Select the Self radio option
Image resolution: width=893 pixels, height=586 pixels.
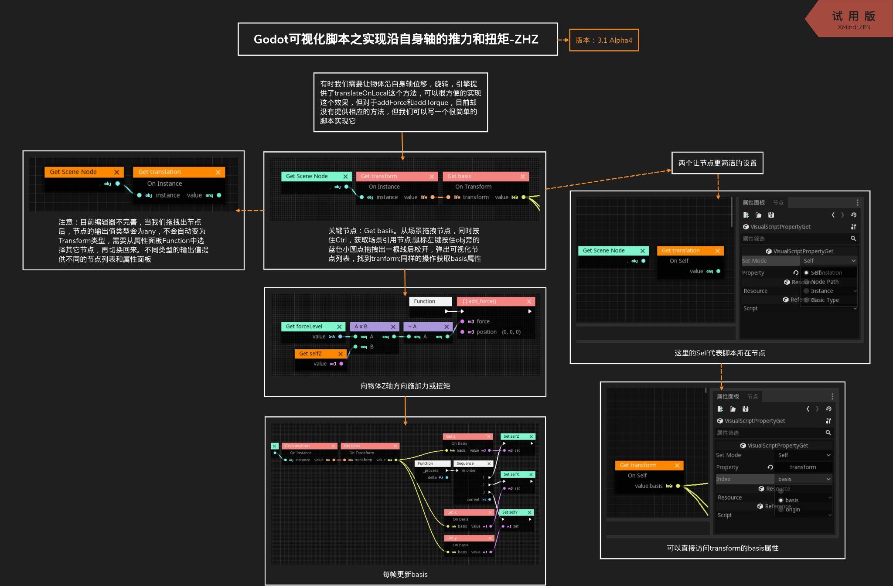tap(806, 273)
